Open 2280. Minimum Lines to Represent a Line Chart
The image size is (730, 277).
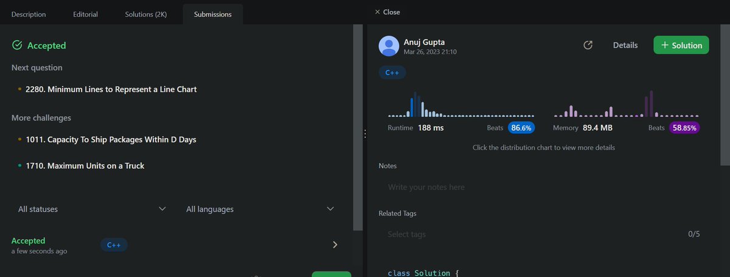(111, 89)
